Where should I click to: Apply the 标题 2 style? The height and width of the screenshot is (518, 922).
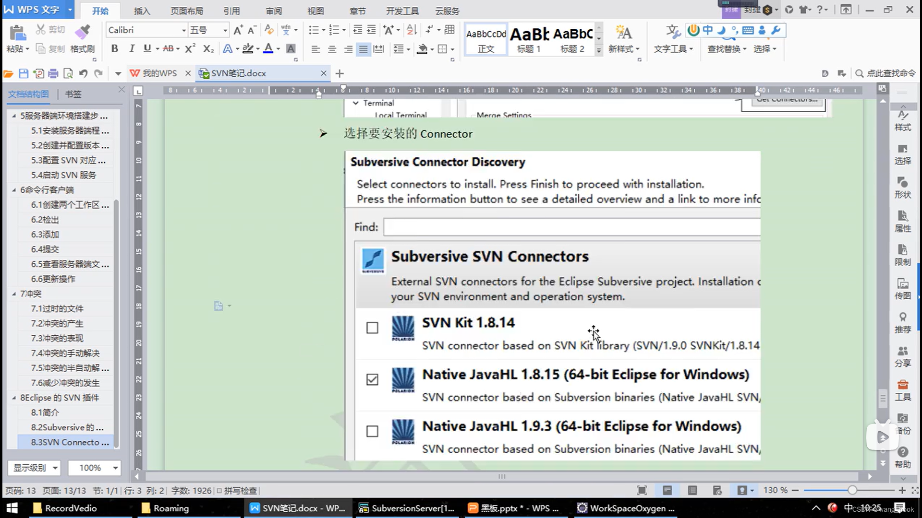coord(572,39)
